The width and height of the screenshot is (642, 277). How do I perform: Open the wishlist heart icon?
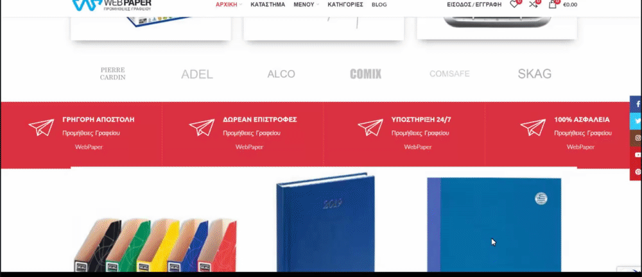pos(514,4)
